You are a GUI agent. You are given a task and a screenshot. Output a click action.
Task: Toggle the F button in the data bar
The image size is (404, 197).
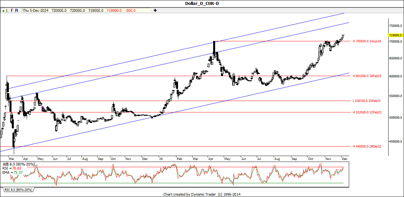click(x=12, y=10)
